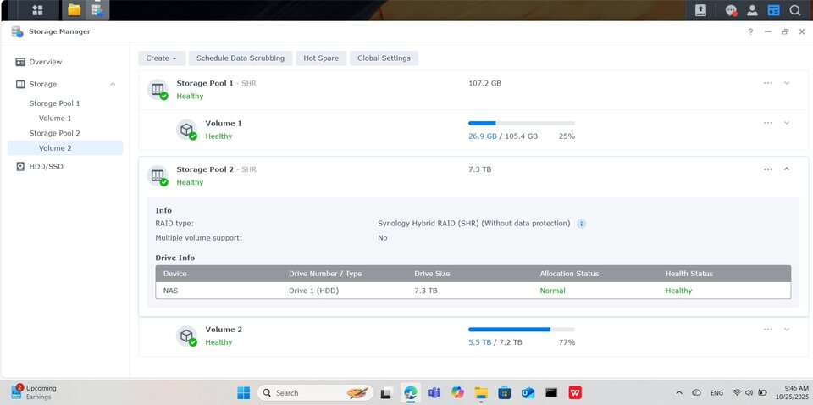
Task: Open Microsoft Teams from the taskbar
Action: point(434,393)
